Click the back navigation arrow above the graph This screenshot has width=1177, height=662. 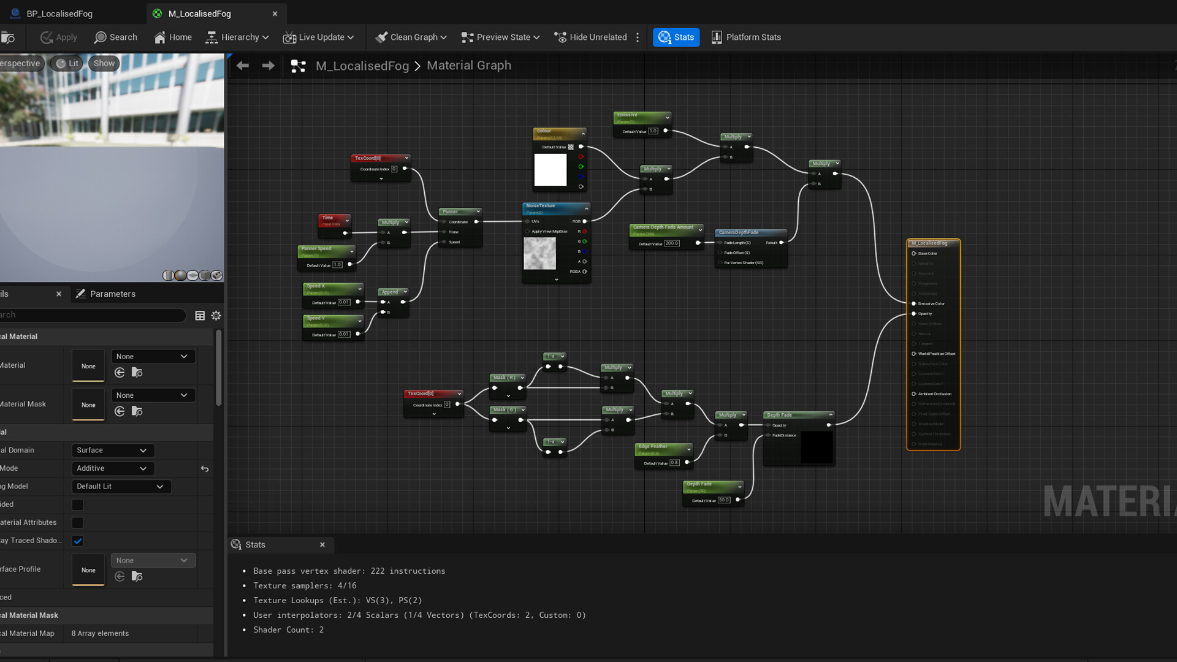point(243,65)
